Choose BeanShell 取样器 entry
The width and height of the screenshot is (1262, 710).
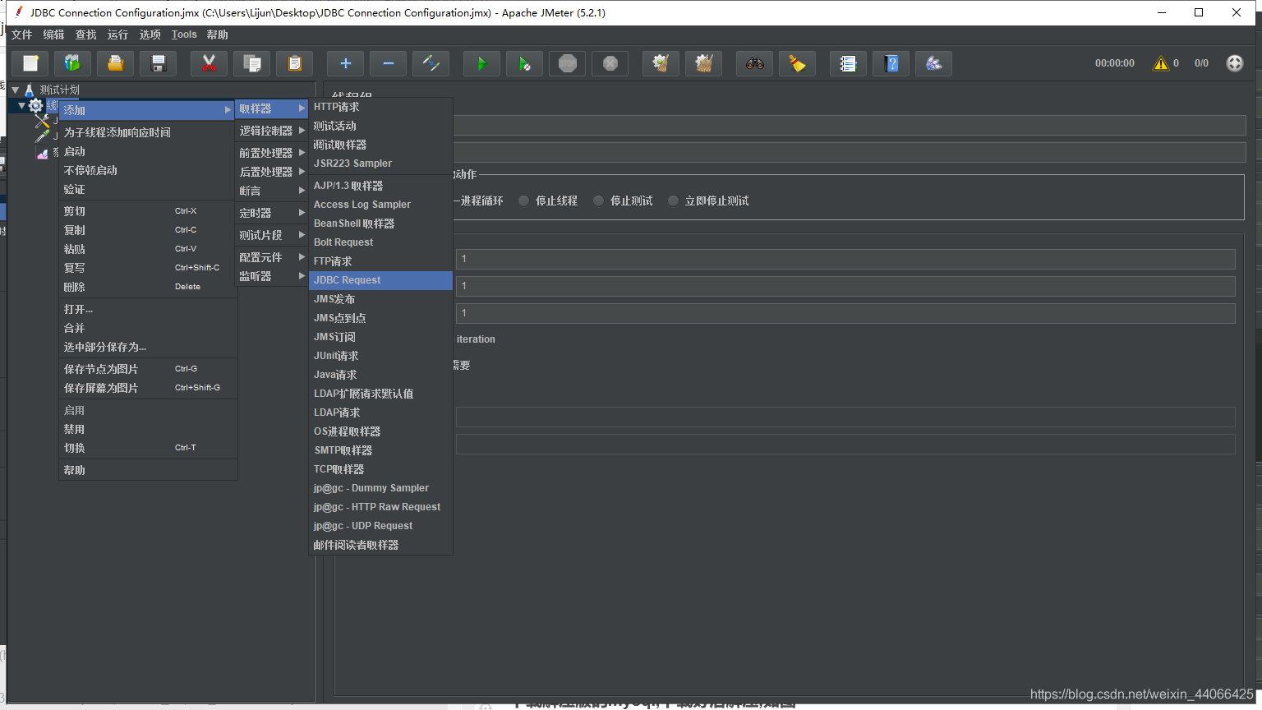tap(380, 224)
